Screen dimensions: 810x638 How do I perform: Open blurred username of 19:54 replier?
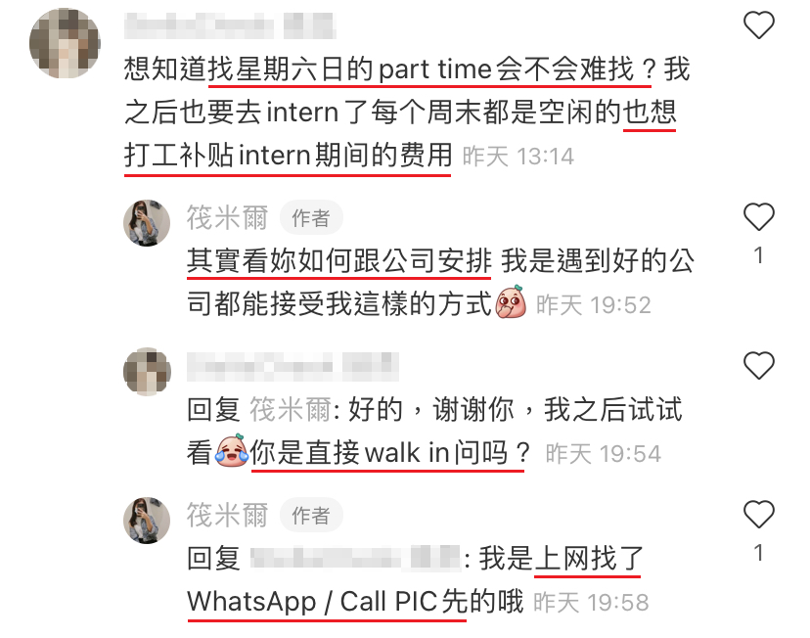pyautogui.click(x=292, y=367)
